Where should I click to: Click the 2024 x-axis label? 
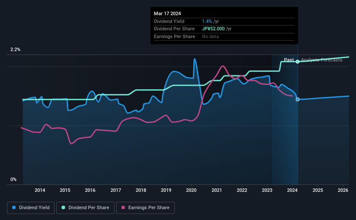click(x=292, y=190)
